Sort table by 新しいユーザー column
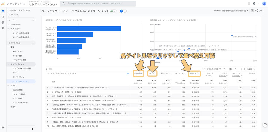 (x=166, y=73)
